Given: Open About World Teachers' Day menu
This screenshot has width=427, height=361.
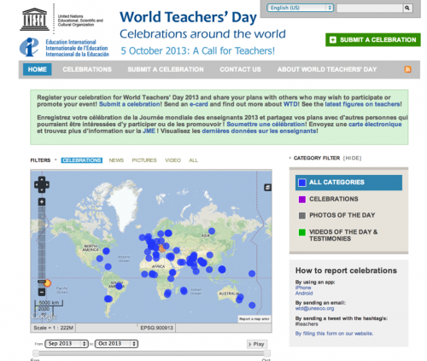Looking at the screenshot, I should [x=327, y=69].
